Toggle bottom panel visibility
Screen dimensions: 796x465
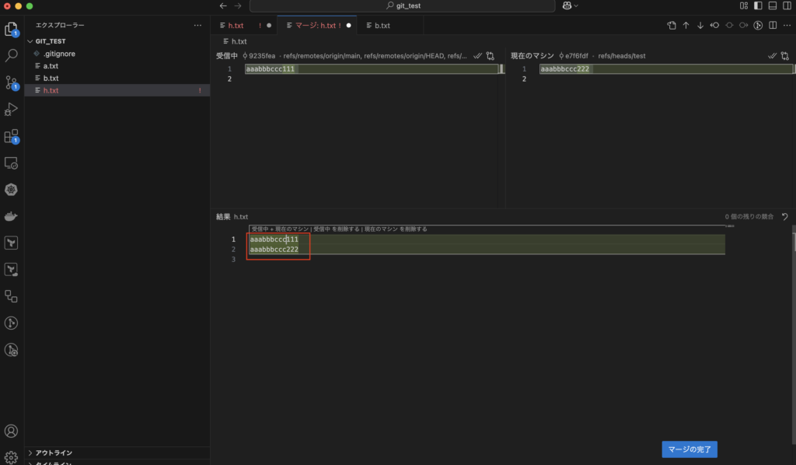pyautogui.click(x=772, y=5)
